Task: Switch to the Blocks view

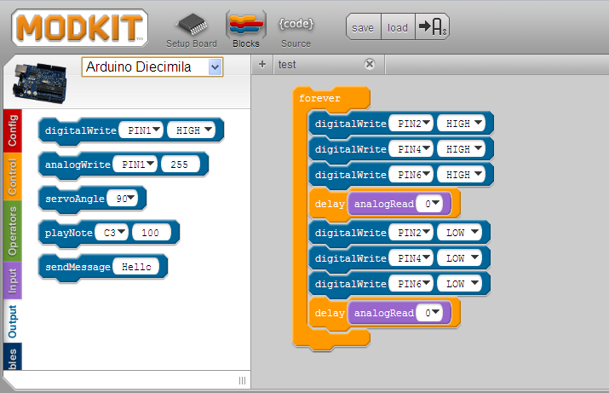Action: [x=246, y=31]
